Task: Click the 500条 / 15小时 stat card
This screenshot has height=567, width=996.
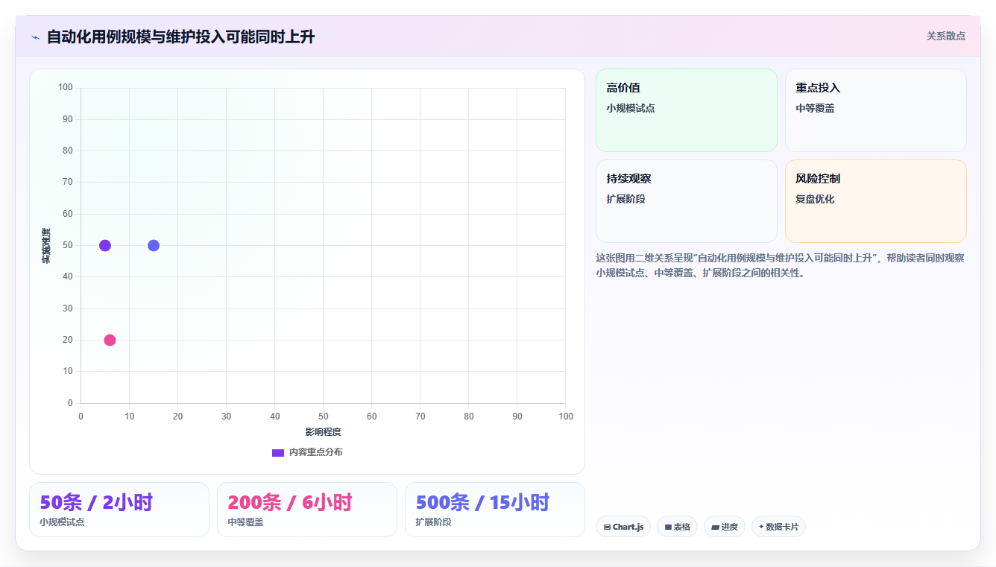Action: point(495,510)
